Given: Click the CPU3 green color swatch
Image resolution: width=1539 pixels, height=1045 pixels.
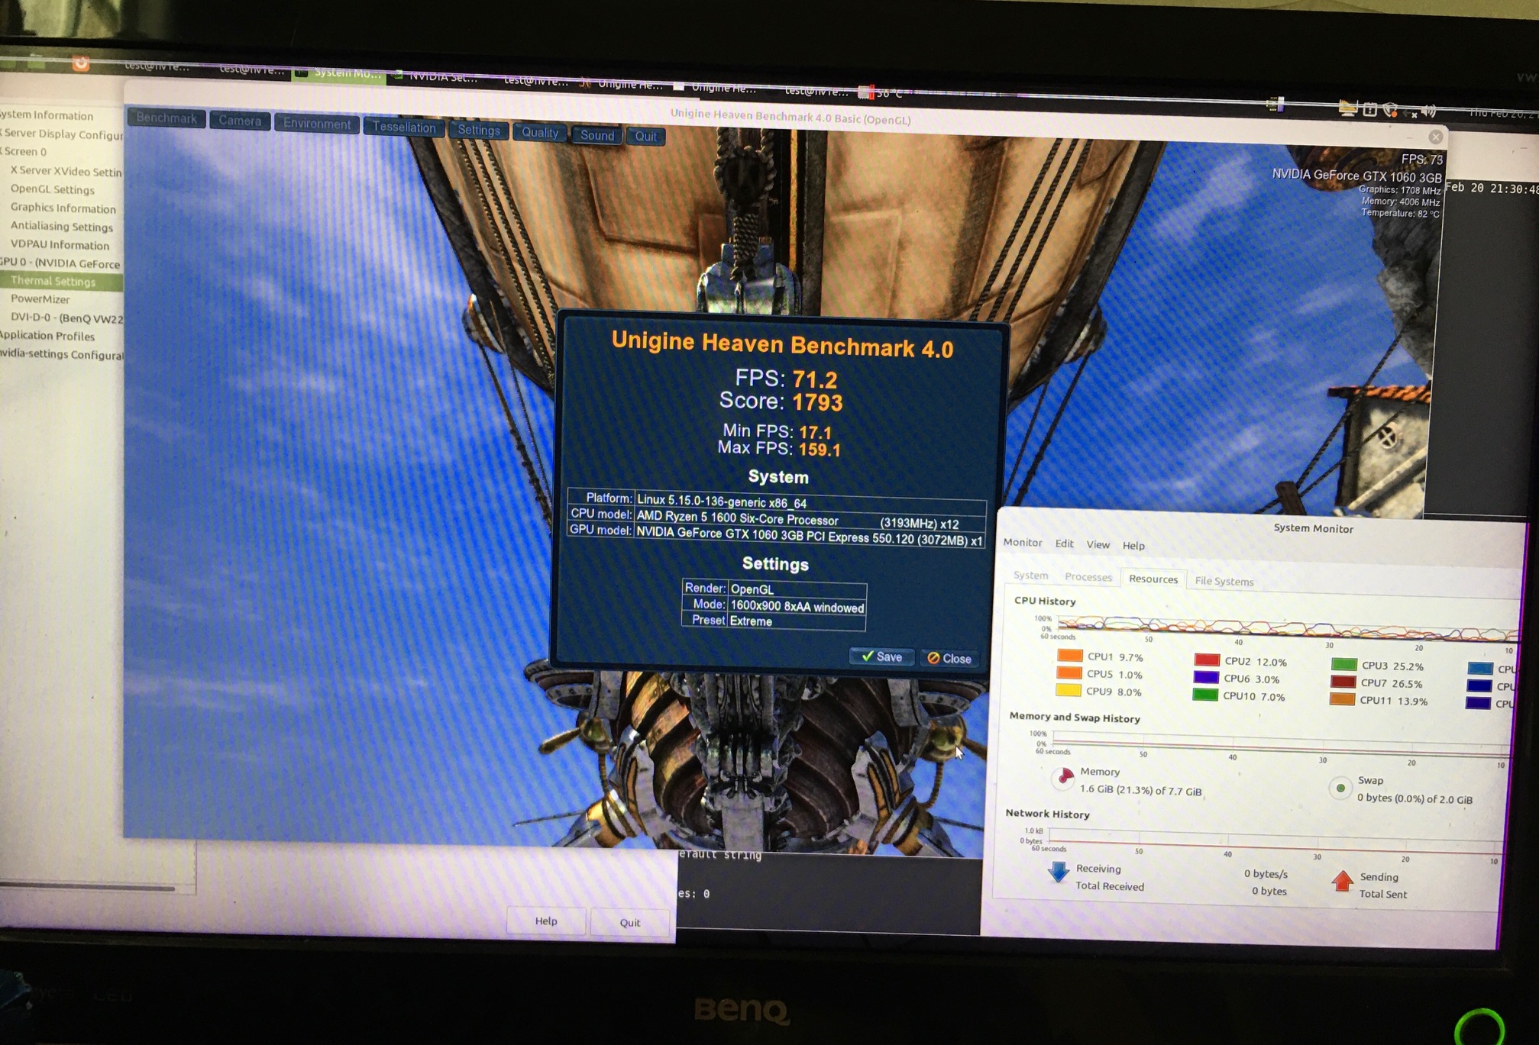Looking at the screenshot, I should (1344, 665).
